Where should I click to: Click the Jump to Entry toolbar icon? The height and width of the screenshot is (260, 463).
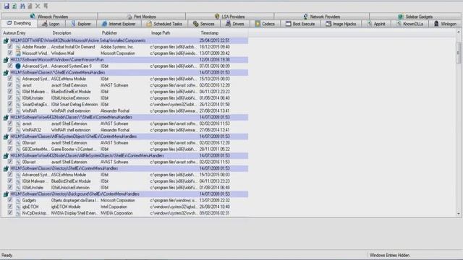[x=46, y=6]
